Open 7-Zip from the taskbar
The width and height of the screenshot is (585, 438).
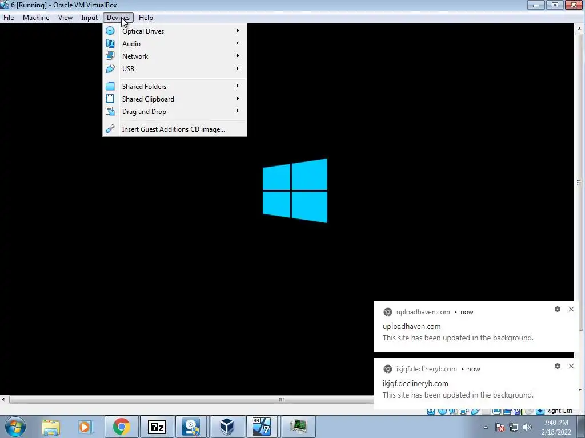(157, 427)
